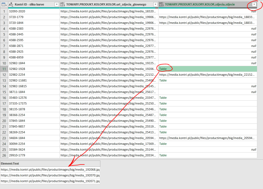
Task: Open the Table link in row 11
Action: pos(163,69)
